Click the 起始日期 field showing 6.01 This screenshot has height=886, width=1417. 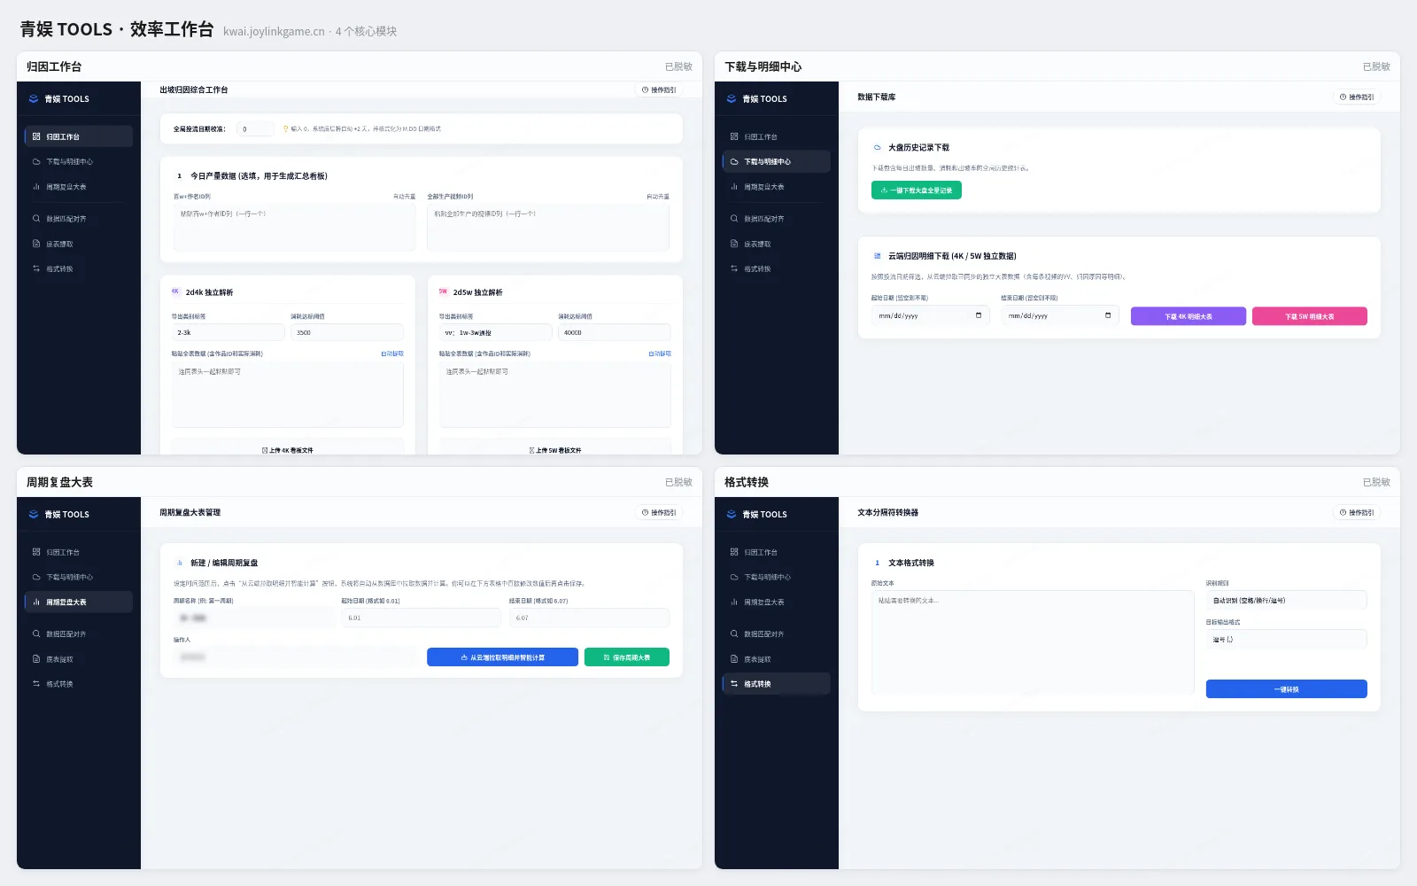(x=422, y=618)
